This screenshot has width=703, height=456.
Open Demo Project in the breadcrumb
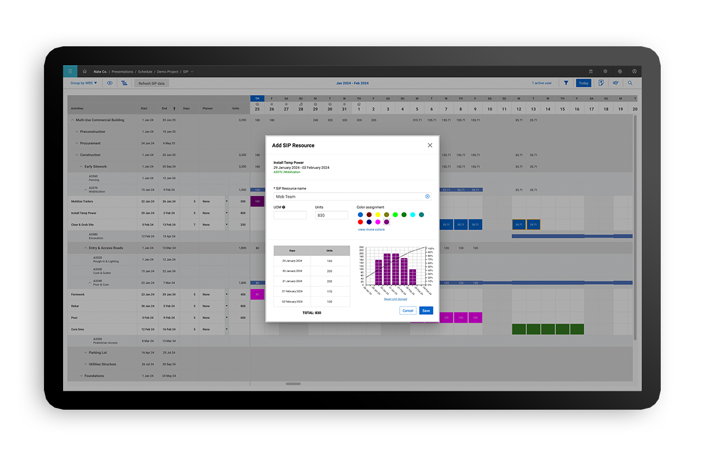pyautogui.click(x=168, y=72)
